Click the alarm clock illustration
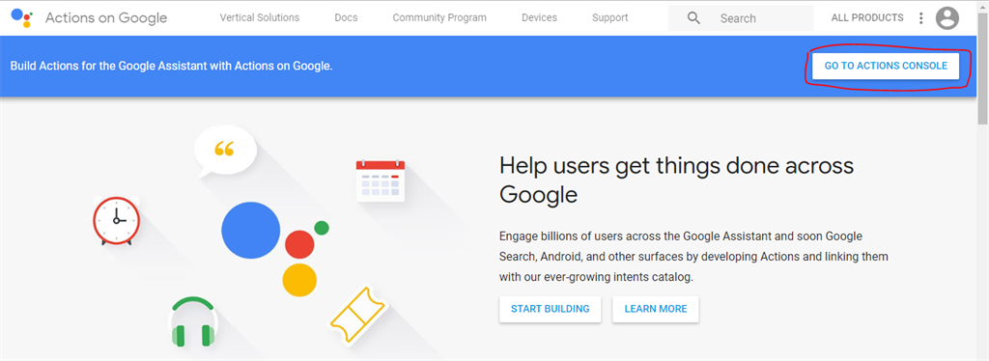Viewport: 989px width, 361px height. (117, 220)
